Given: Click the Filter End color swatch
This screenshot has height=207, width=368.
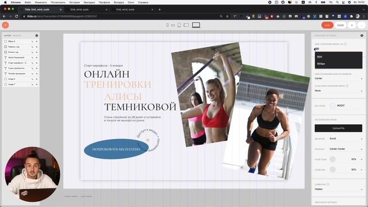Looking at the screenshot, I should [x=332, y=170].
